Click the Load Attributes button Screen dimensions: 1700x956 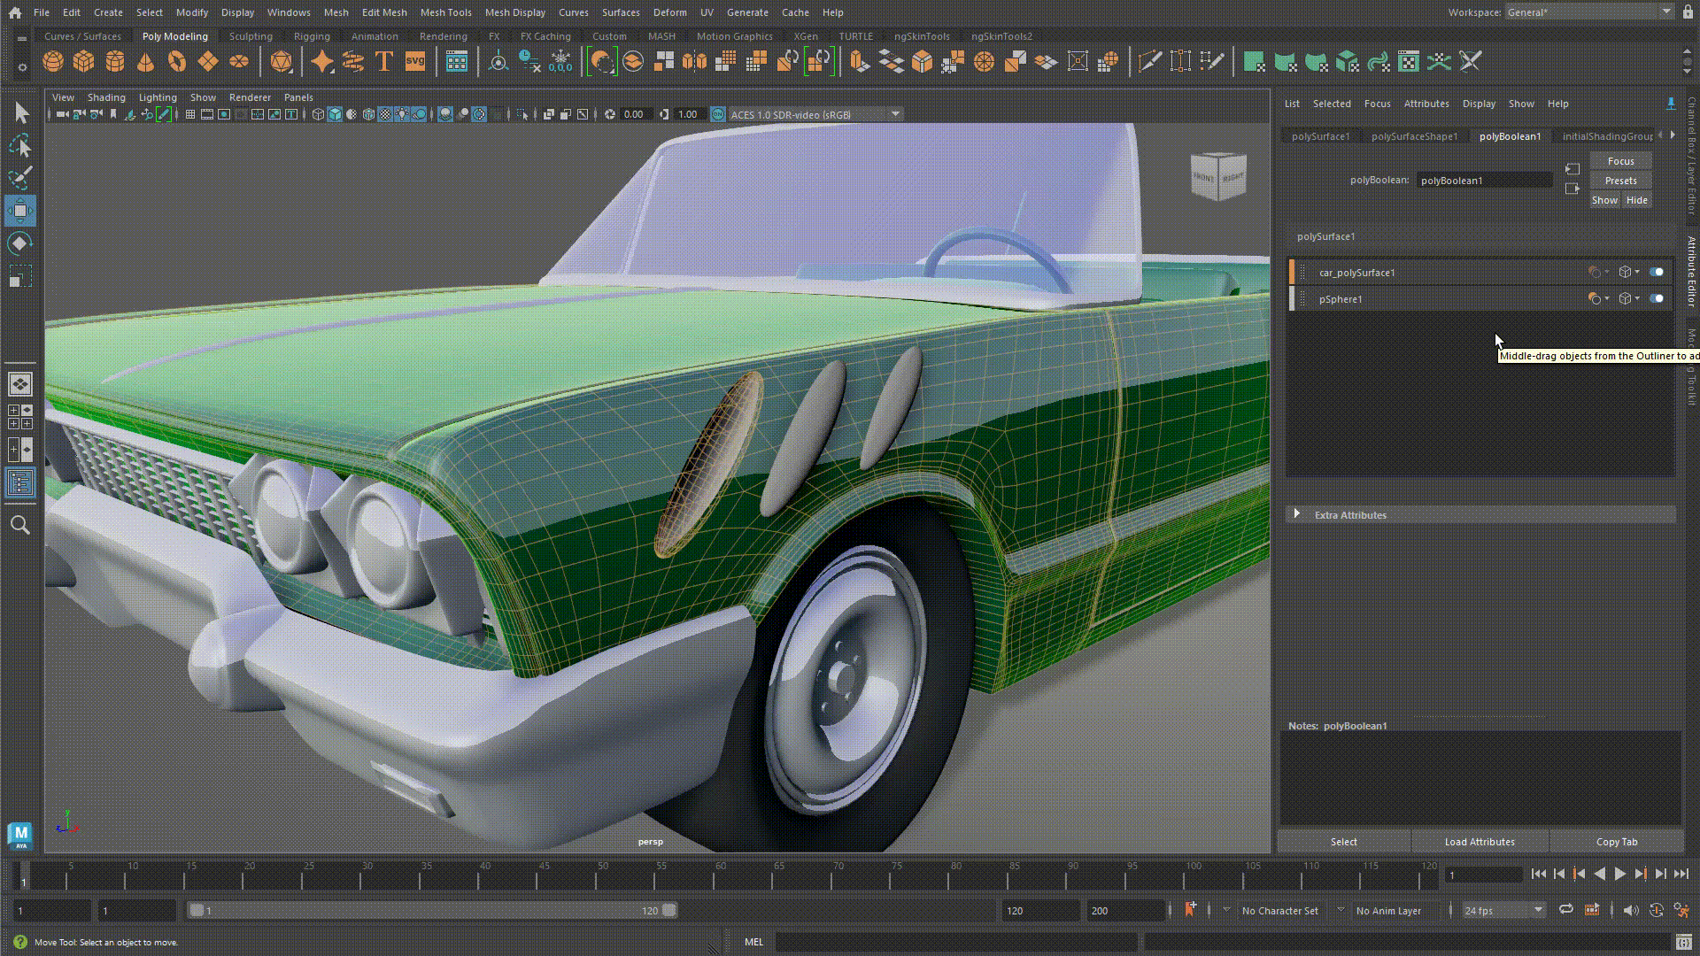1480,842
